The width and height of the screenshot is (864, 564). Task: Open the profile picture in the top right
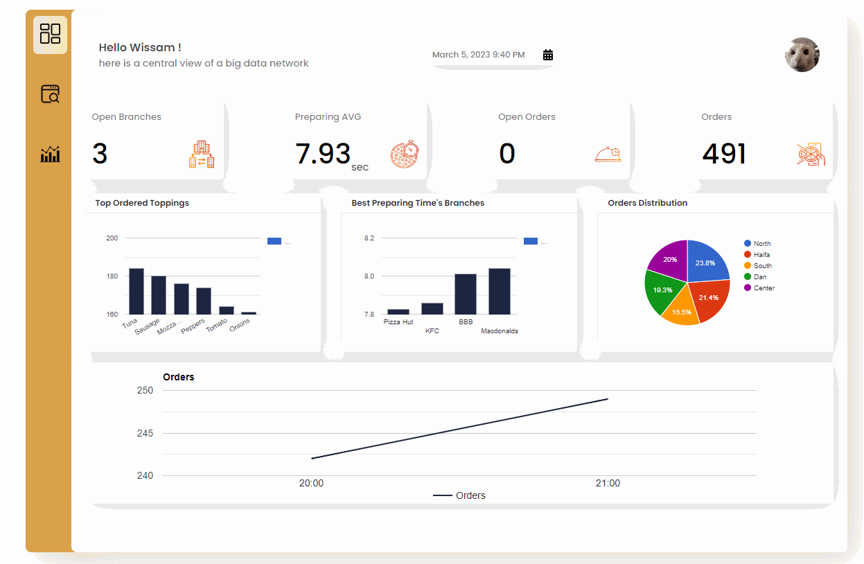pos(802,54)
